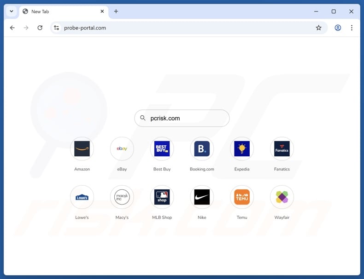Click the Expedia text label
Screen dimensions: 364x279
tap(242, 169)
